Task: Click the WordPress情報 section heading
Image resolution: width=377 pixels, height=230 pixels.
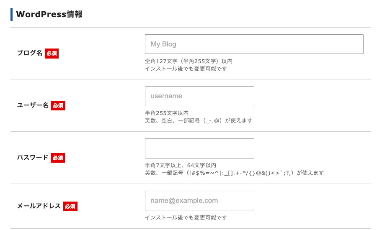Action: tap(49, 15)
